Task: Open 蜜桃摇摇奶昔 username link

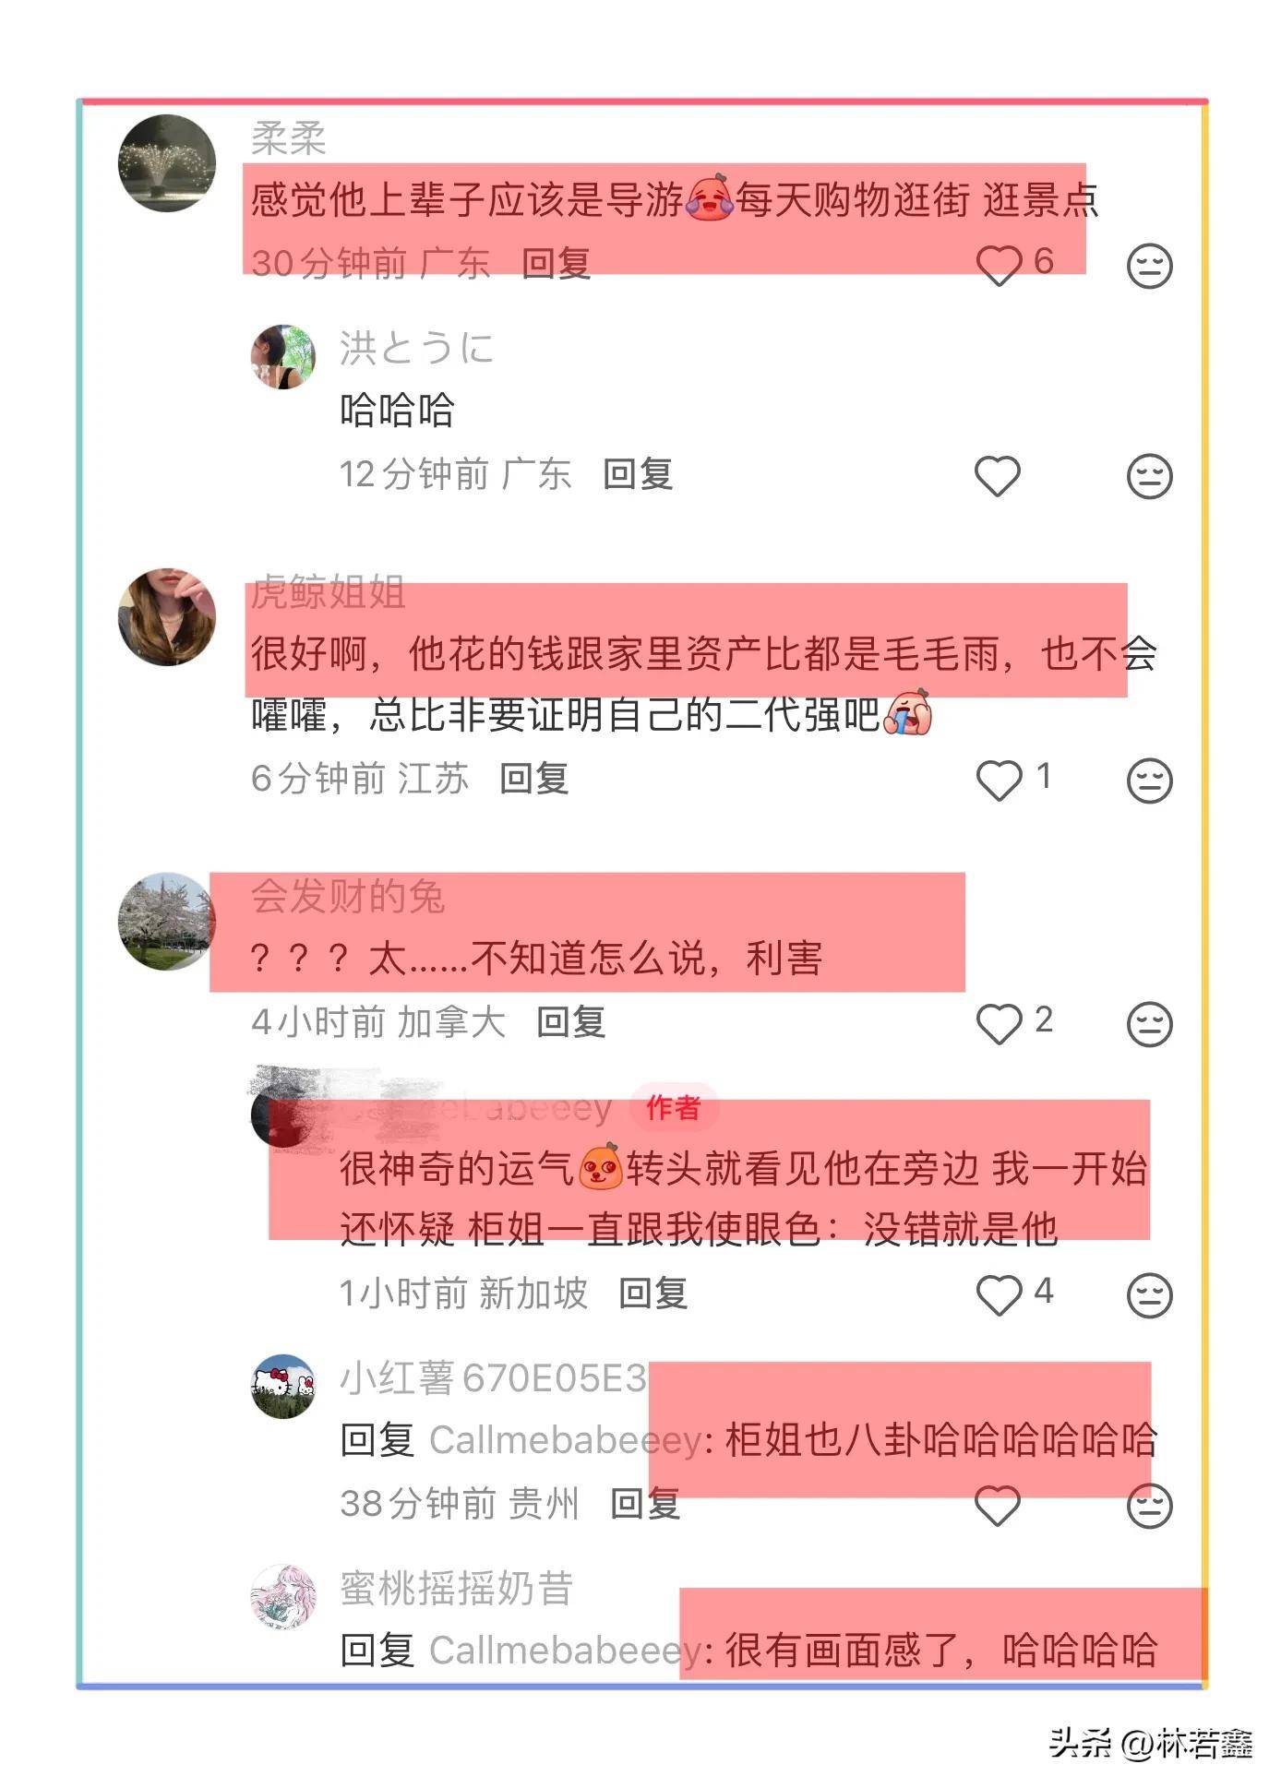Action: point(457,1589)
